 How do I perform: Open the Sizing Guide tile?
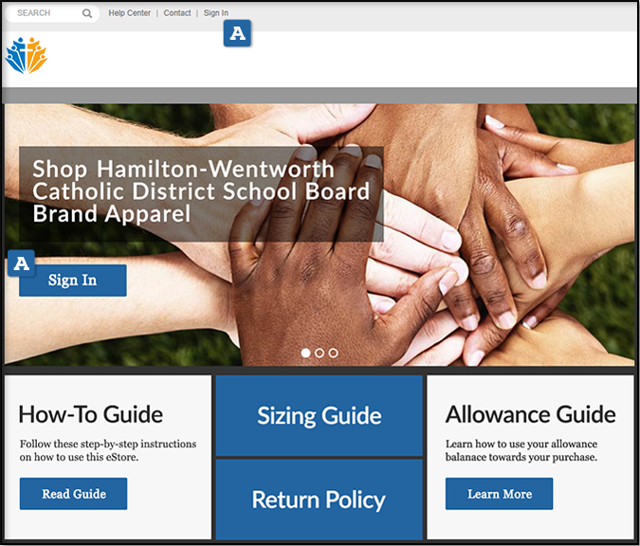coord(320,415)
